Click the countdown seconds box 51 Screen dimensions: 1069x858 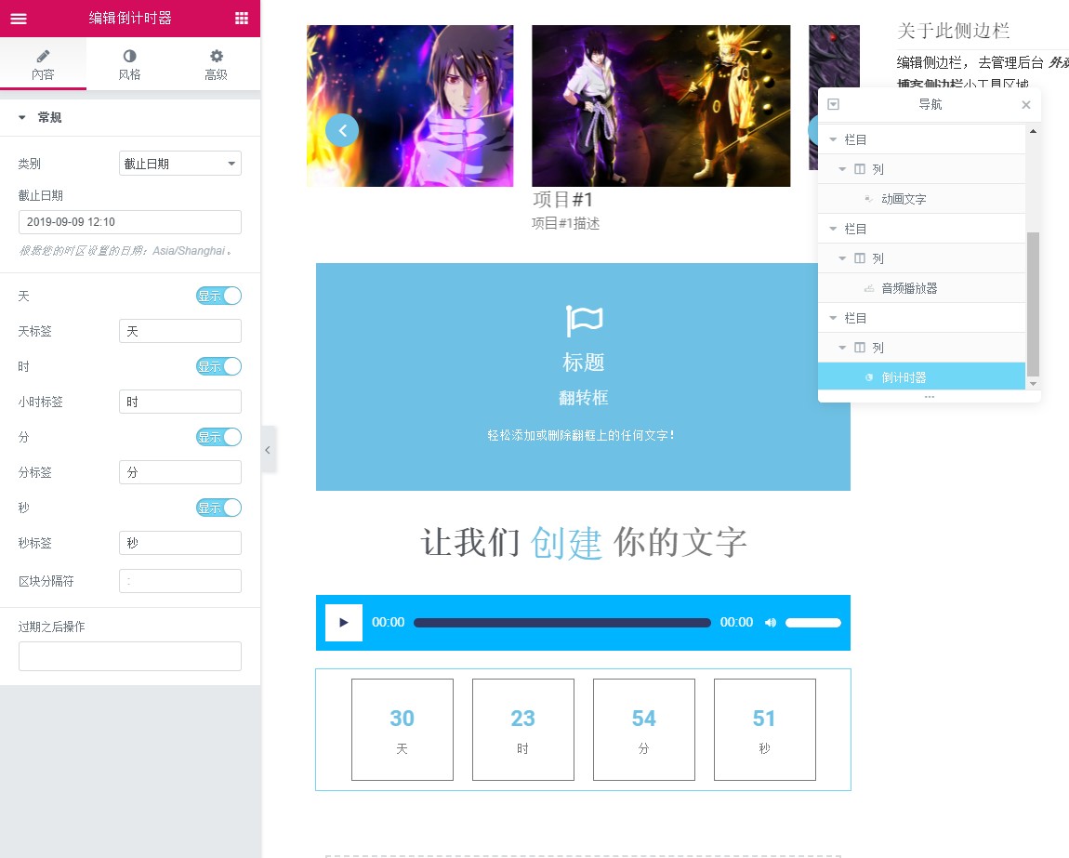pyautogui.click(x=764, y=730)
